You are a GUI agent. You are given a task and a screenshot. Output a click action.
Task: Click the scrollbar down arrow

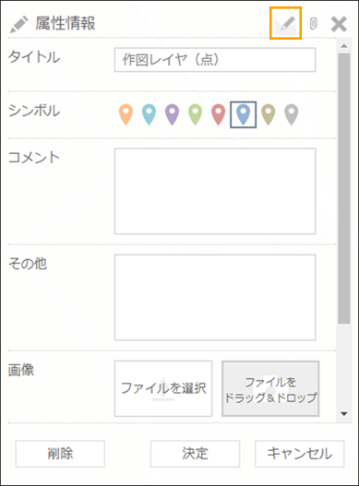point(344,414)
